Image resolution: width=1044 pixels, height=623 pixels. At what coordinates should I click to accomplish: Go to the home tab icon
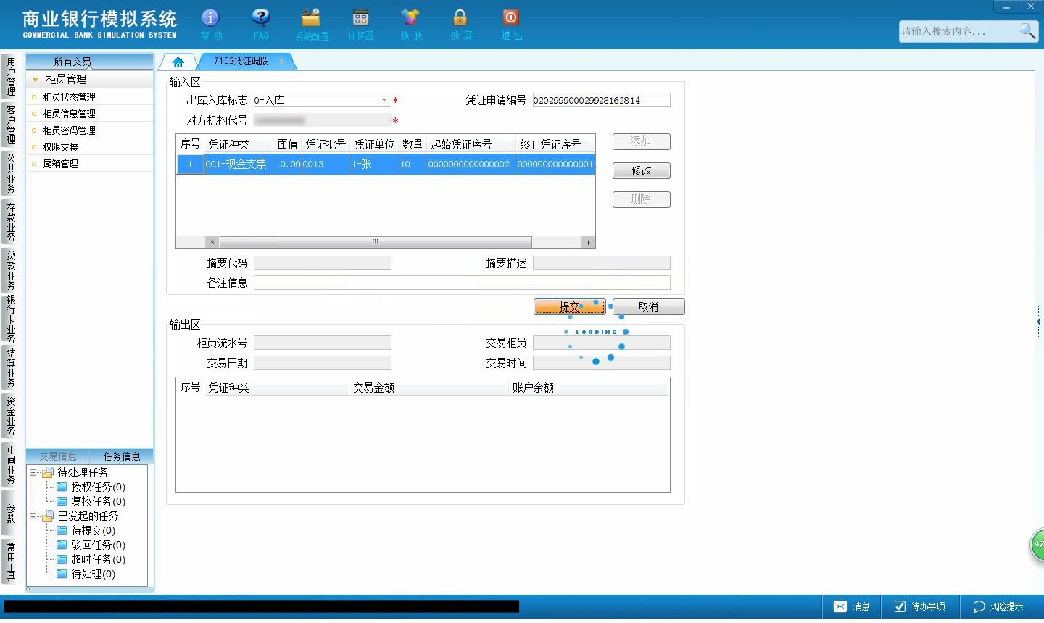tap(178, 62)
